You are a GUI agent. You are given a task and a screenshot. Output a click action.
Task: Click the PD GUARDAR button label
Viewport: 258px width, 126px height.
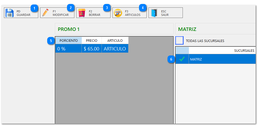coord(23,13)
